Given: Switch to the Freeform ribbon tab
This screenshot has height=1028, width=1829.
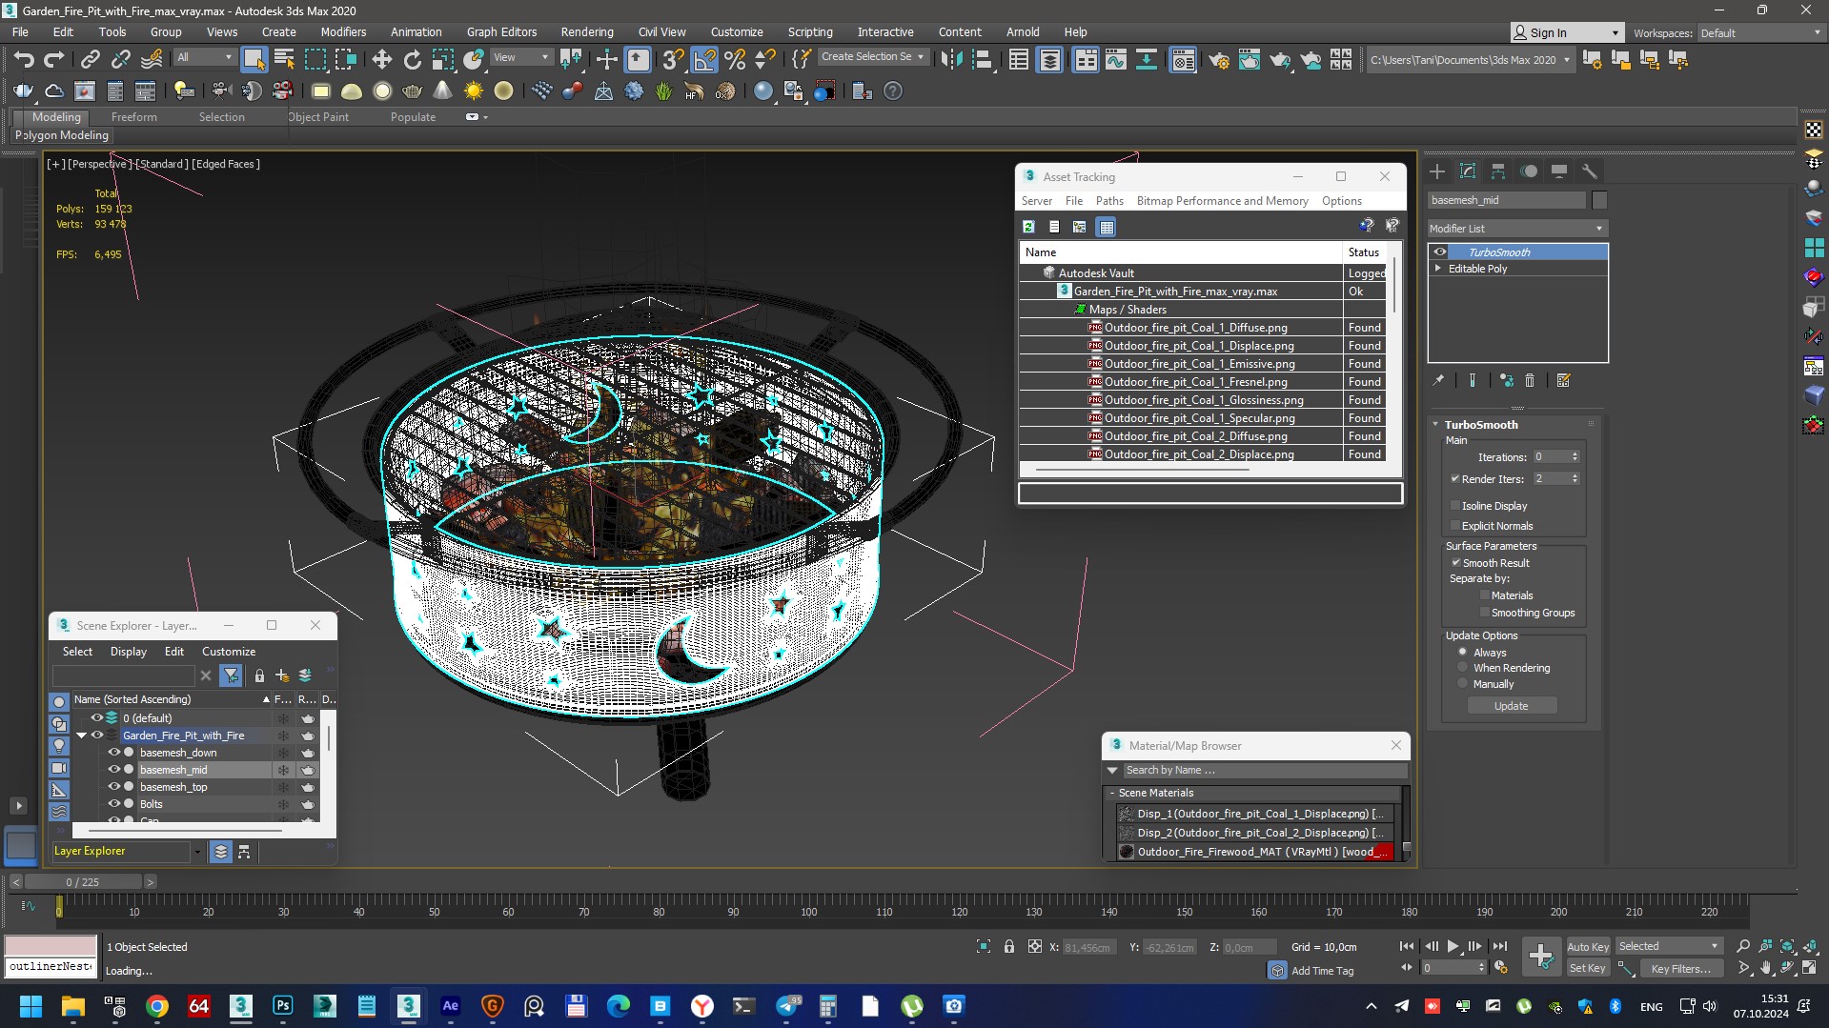Looking at the screenshot, I should click(133, 117).
